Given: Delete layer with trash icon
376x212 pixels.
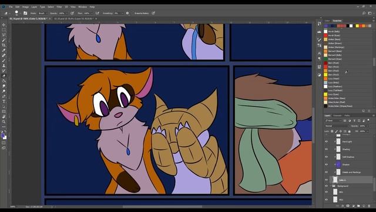Looking at the screenshot, I should tap(369, 206).
